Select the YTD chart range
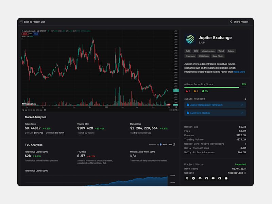 (x=37, y=110)
